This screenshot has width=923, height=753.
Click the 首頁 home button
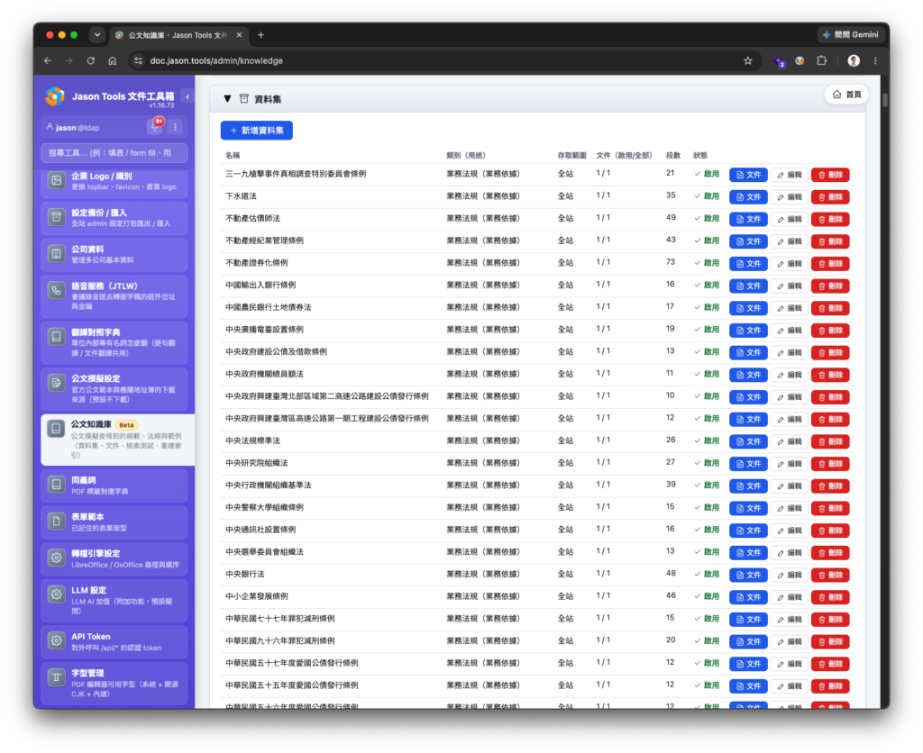click(846, 94)
